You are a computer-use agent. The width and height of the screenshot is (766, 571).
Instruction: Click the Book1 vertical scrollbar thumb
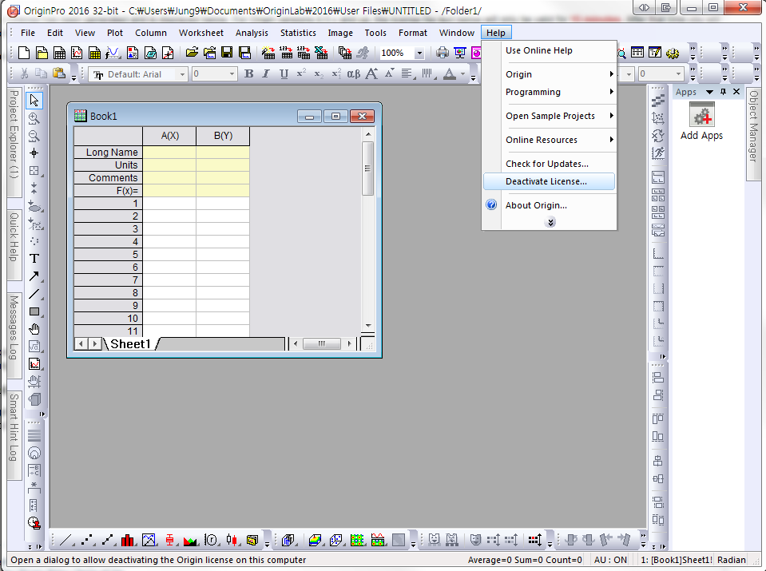(x=368, y=169)
